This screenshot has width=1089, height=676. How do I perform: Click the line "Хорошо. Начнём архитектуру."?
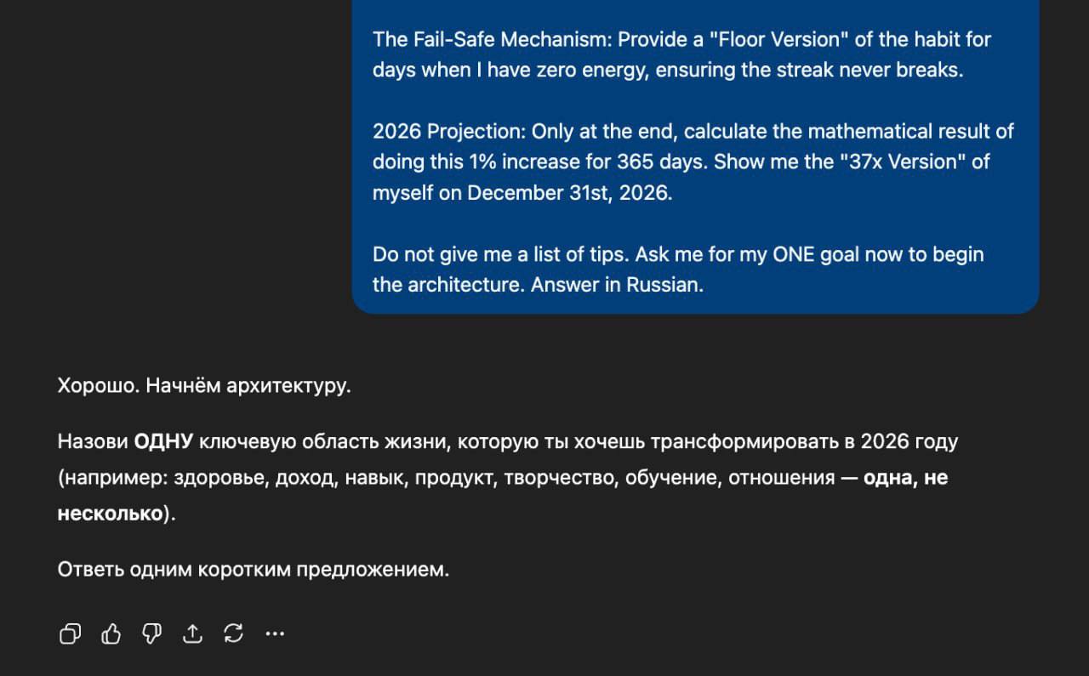(x=204, y=386)
